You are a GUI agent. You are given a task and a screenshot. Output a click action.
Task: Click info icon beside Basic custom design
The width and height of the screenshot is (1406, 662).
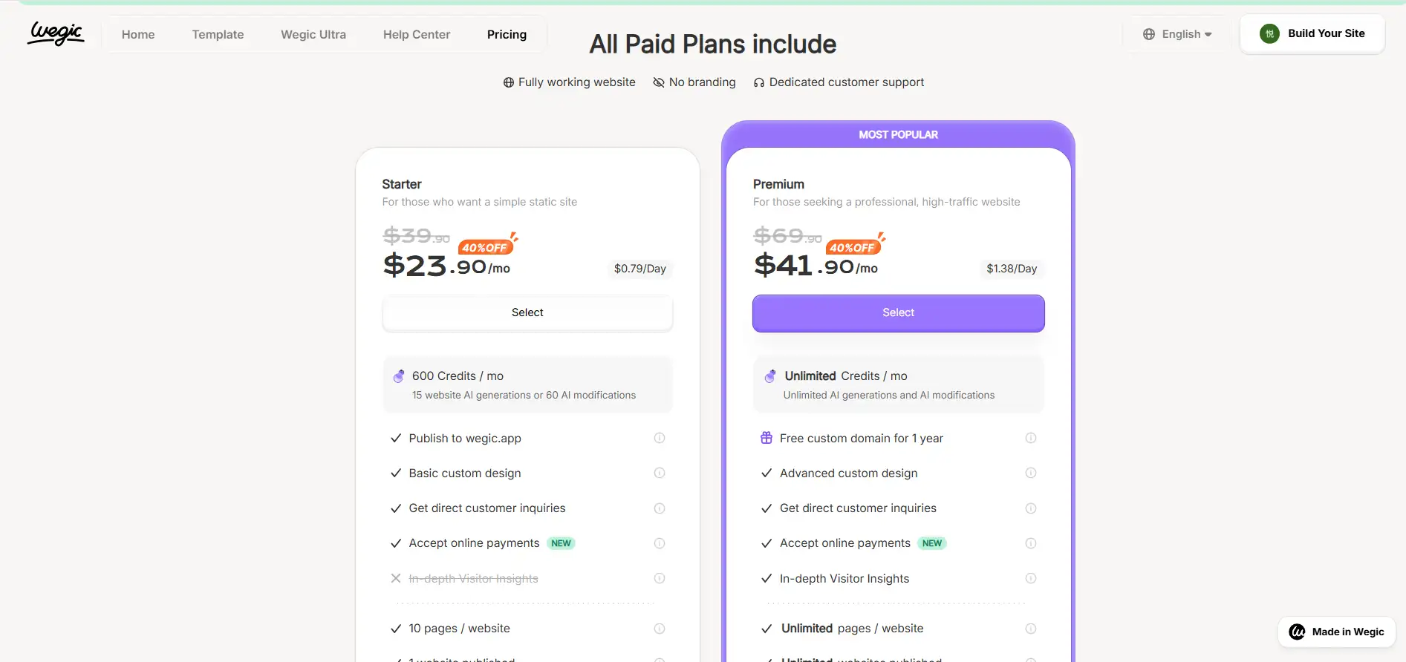coord(660,473)
